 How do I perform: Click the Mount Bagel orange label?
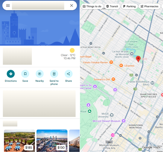click(x=86, y=56)
